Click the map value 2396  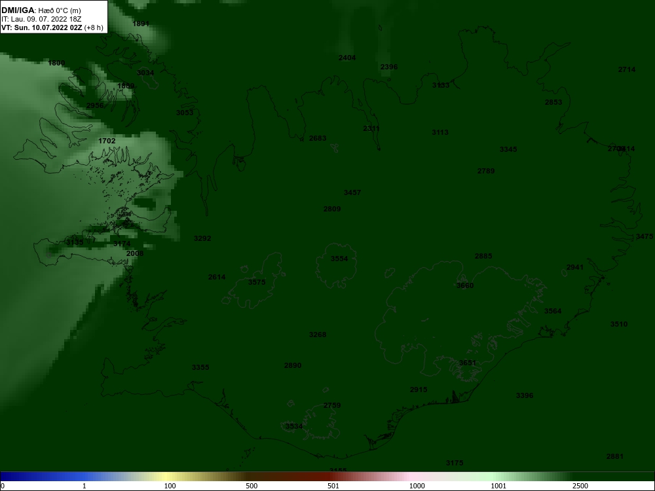pos(389,67)
